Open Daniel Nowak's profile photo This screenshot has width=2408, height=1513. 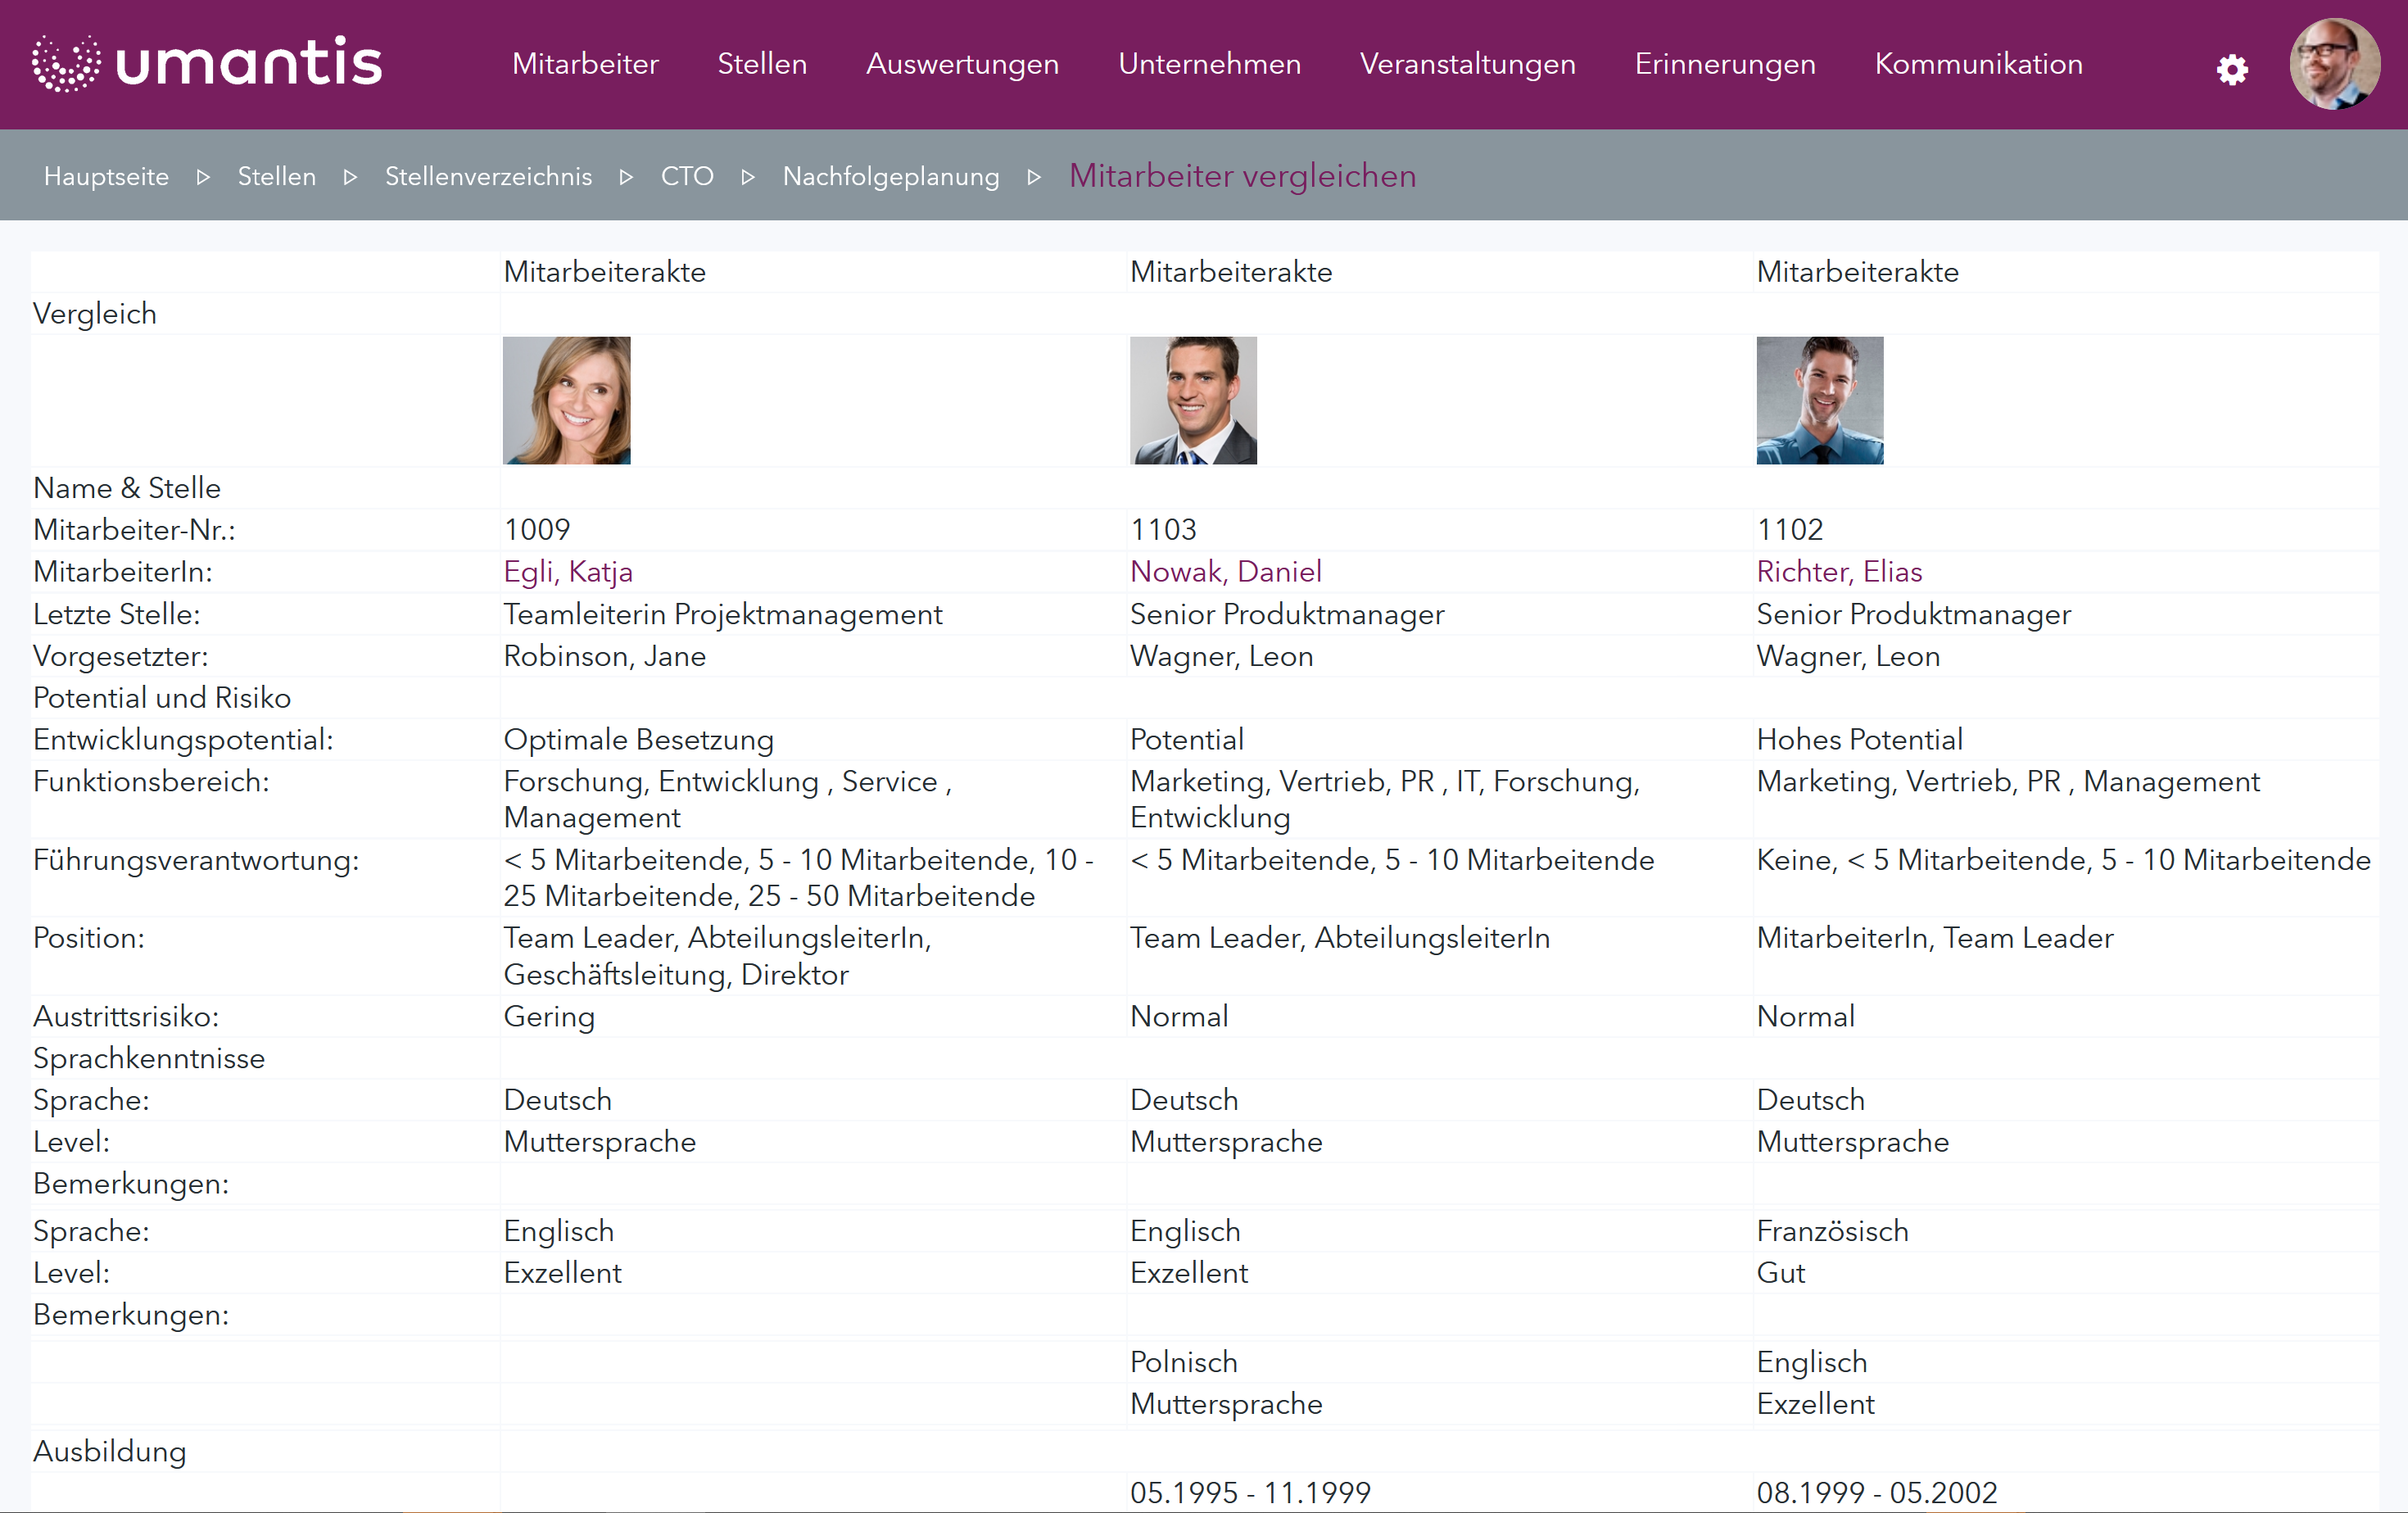1193,400
